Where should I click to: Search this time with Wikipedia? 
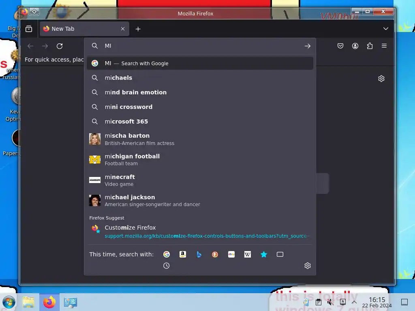point(248,254)
